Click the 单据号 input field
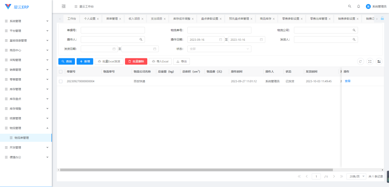The width and height of the screenshot is (389, 187). (x=112, y=30)
